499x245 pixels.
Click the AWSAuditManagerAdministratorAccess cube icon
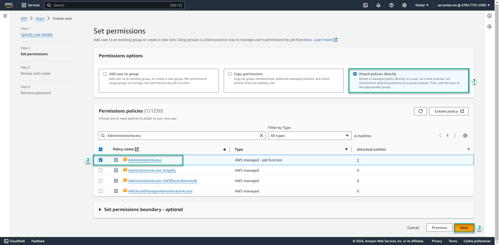125,191
